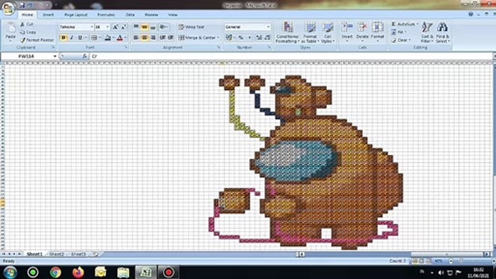The image size is (496, 279).
Task: Apply red font color button
Action: 120,38
